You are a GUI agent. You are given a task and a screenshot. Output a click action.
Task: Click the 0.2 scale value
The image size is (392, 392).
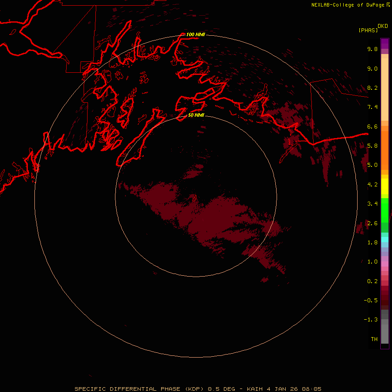pyautogui.click(x=372, y=281)
